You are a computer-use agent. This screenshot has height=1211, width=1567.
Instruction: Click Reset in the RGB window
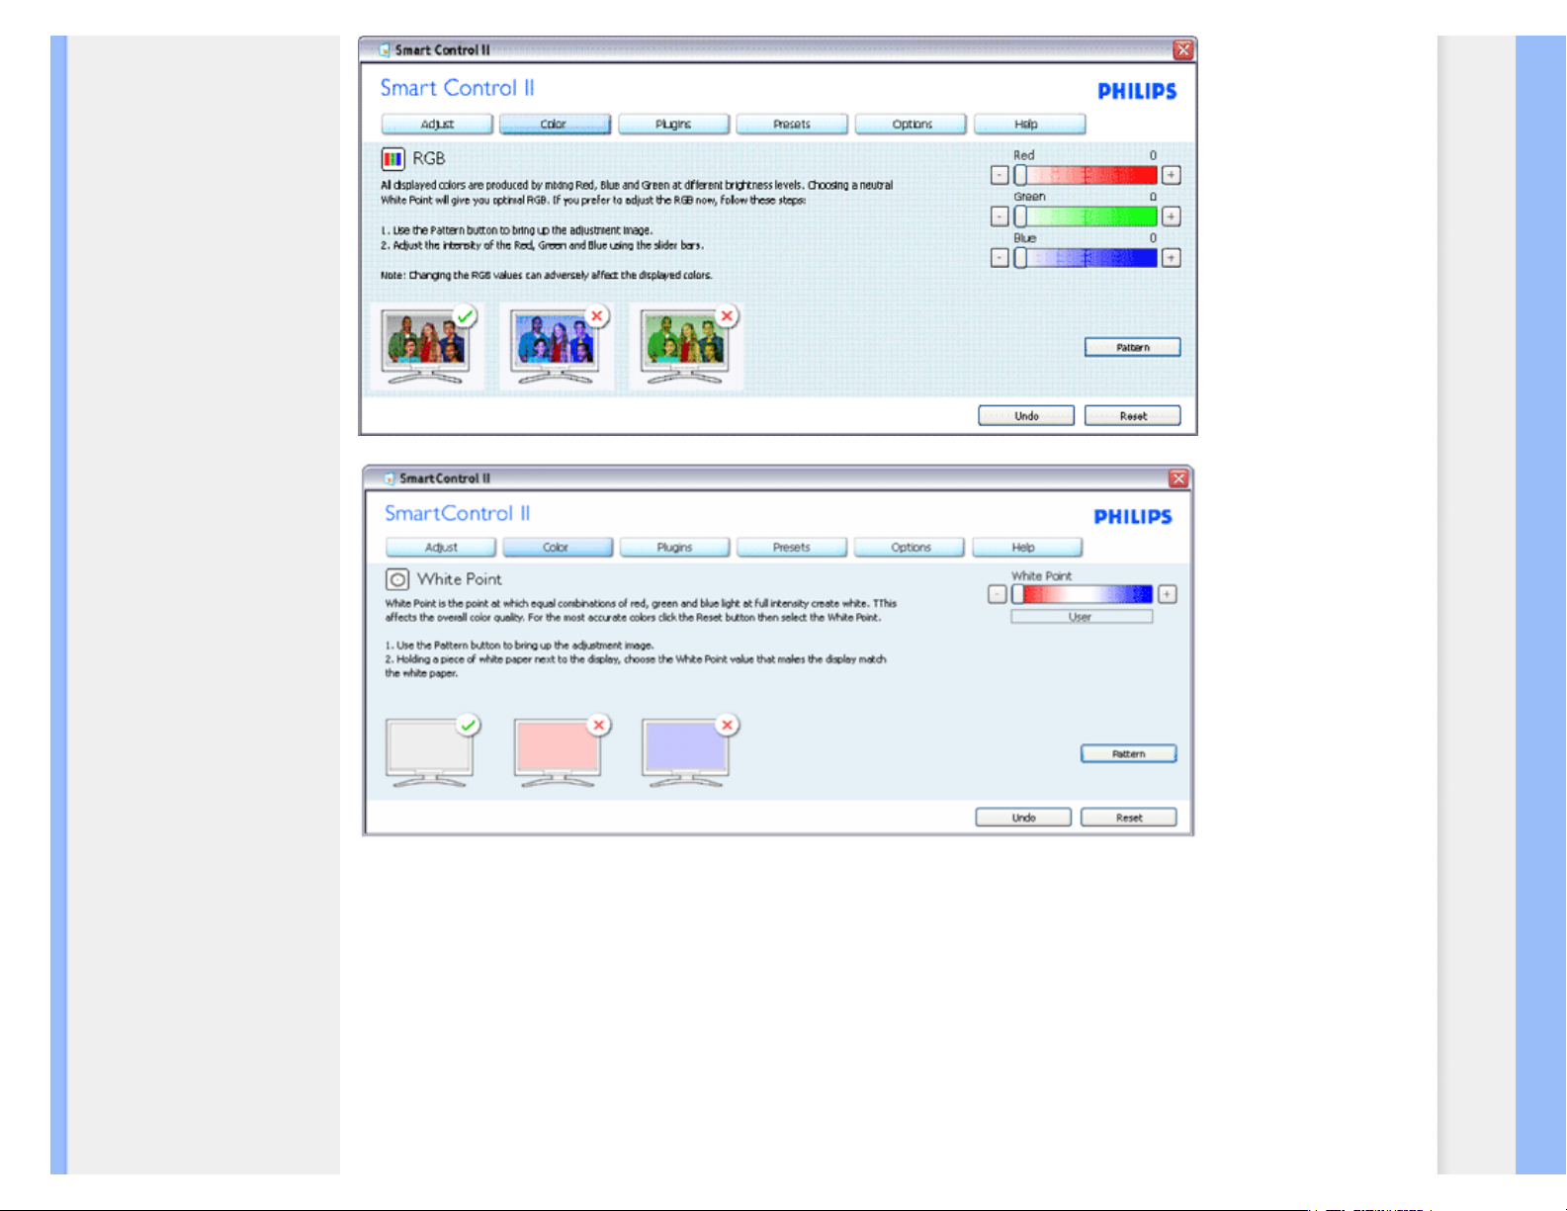[1133, 416]
